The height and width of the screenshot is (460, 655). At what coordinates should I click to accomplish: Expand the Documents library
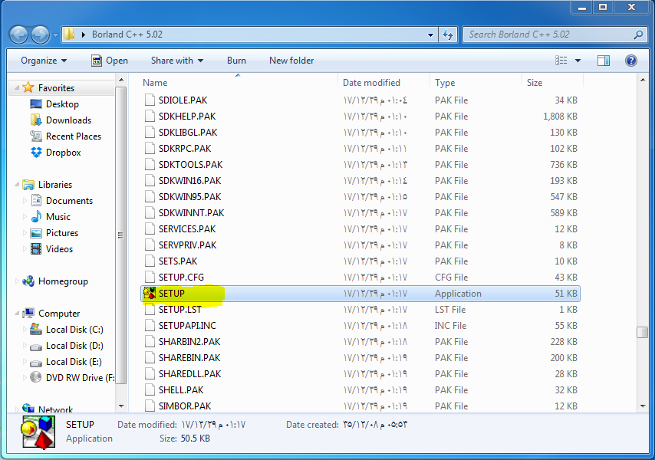[25, 201]
